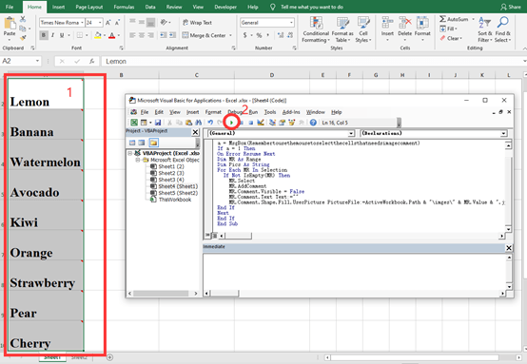Image resolution: width=527 pixels, height=364 pixels.
Task: Paste with the clipboard icon in VBA toolbar
Action: [x=189, y=123]
